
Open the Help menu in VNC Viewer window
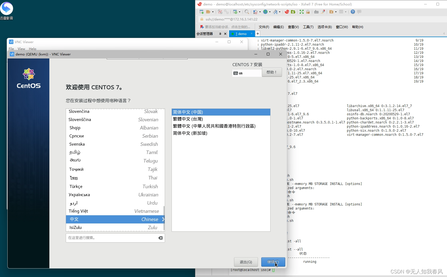tap(32, 49)
